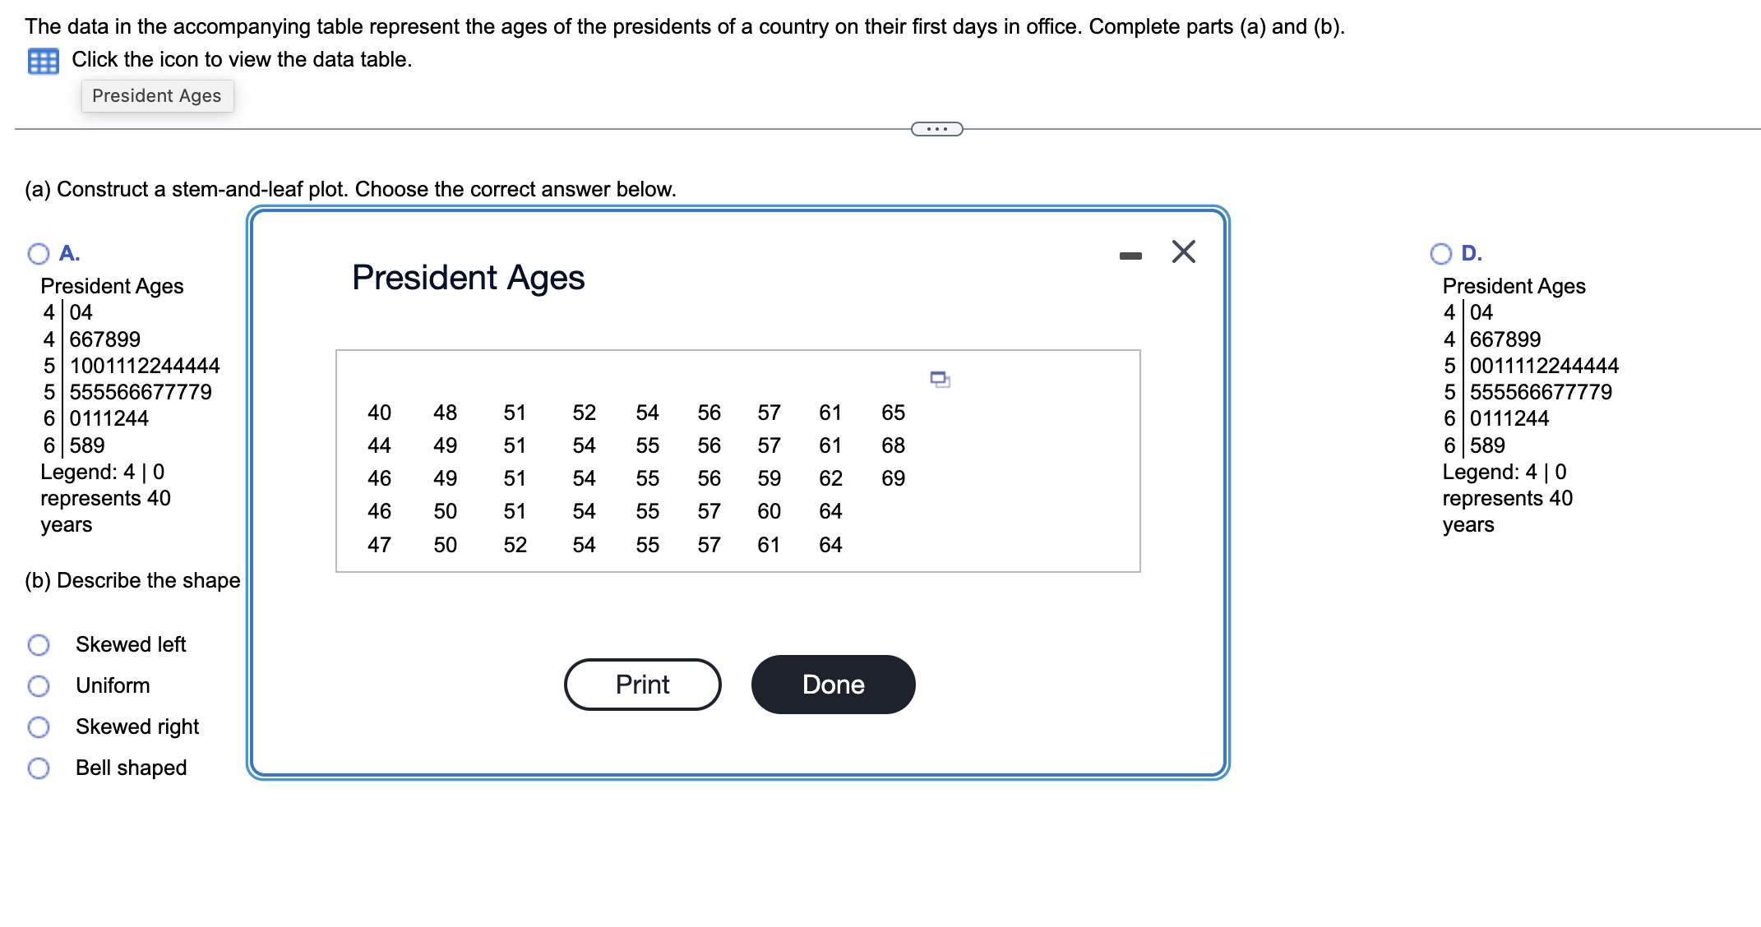Click the value 40 in the table
1761x927 pixels.
point(379,413)
